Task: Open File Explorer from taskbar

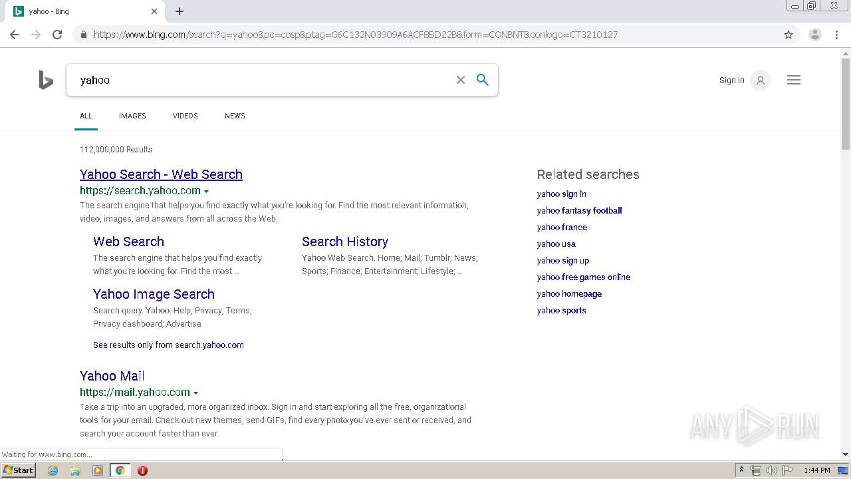Action: (x=75, y=470)
